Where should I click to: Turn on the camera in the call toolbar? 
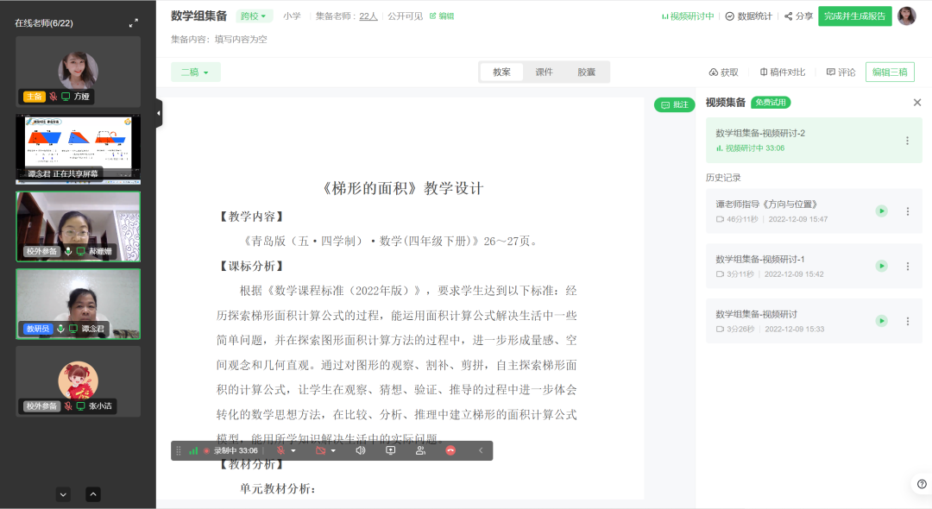(321, 450)
